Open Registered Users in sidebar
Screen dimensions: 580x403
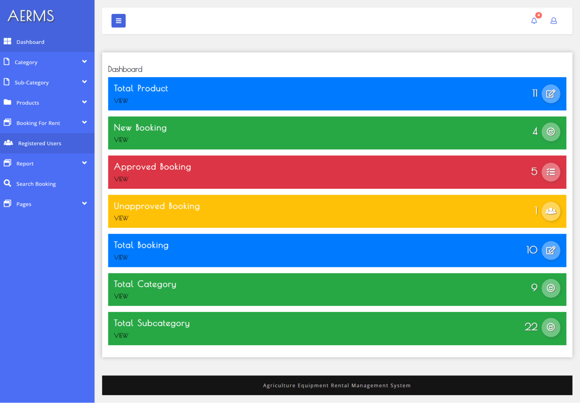point(40,143)
